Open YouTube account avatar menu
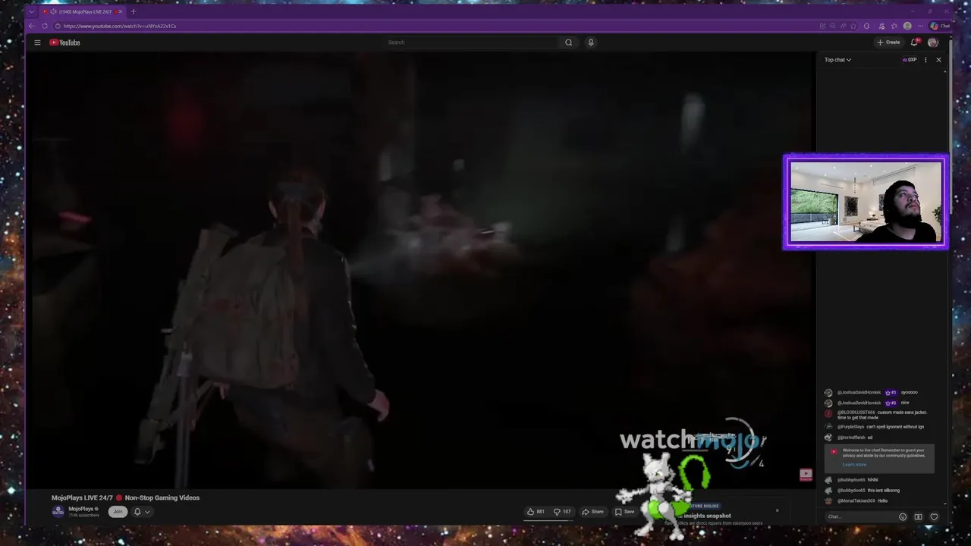Screen dimensions: 971x546 tap(933, 42)
